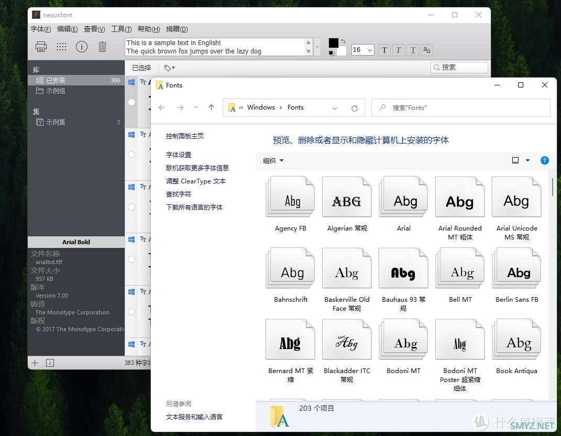
Task: Toggle underline style T button
Action: 413,50
